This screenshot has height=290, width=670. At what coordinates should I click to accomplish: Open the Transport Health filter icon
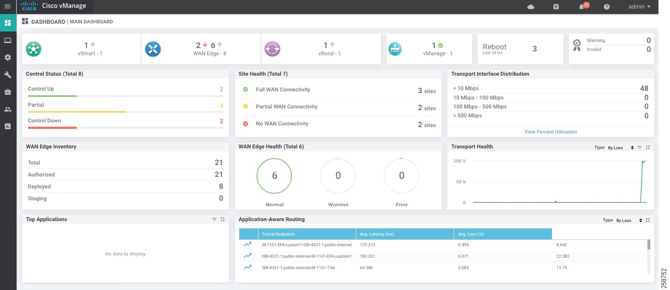pyautogui.click(x=640, y=148)
